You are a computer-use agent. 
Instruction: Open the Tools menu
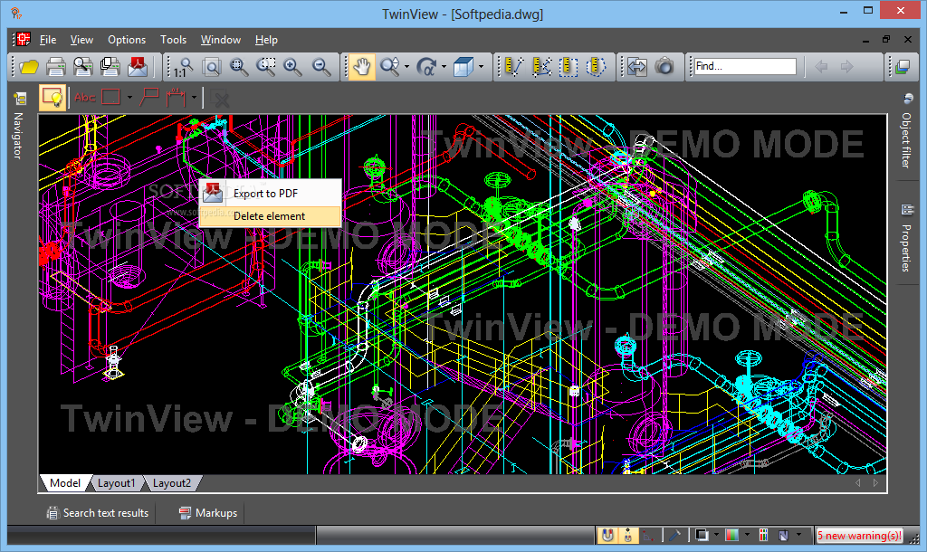click(x=173, y=40)
